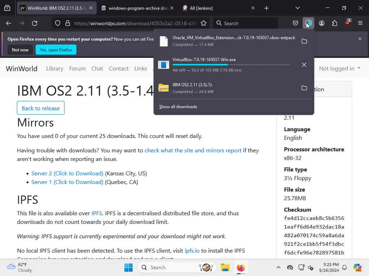This screenshot has height=276, width=369.
Task: Go back to previous page
Action: coord(9,23)
